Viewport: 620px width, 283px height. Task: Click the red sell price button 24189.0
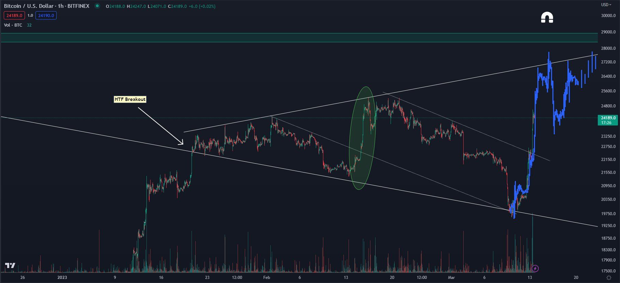point(14,15)
